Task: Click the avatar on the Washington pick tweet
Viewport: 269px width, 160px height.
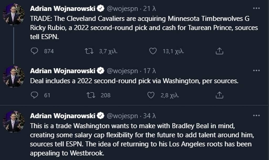Action: coord(13,76)
